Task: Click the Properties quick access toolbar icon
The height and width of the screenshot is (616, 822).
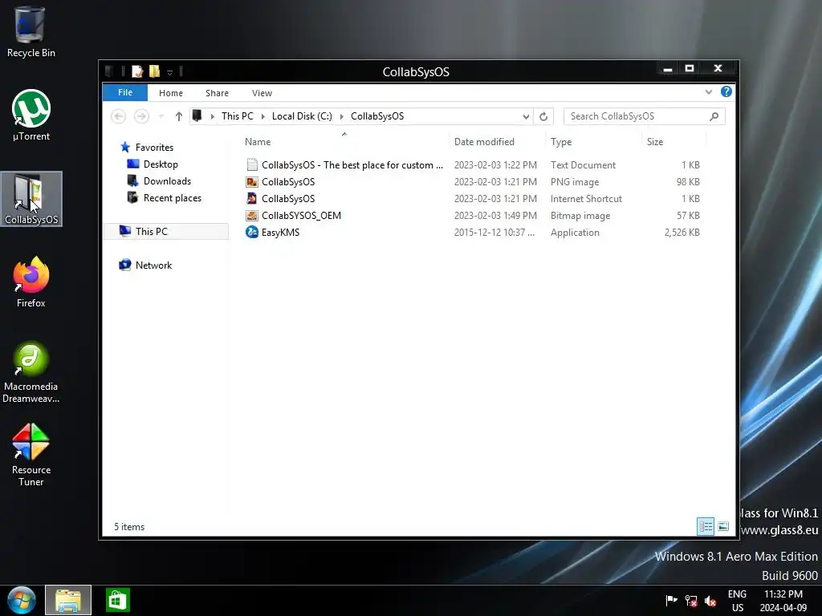Action: pyautogui.click(x=137, y=71)
